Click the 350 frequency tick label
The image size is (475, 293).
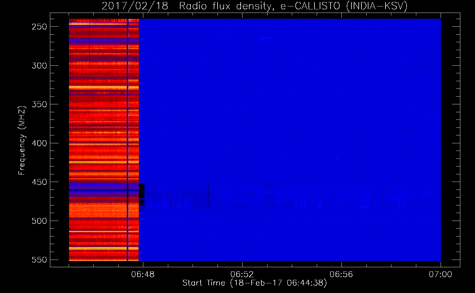[39, 104]
